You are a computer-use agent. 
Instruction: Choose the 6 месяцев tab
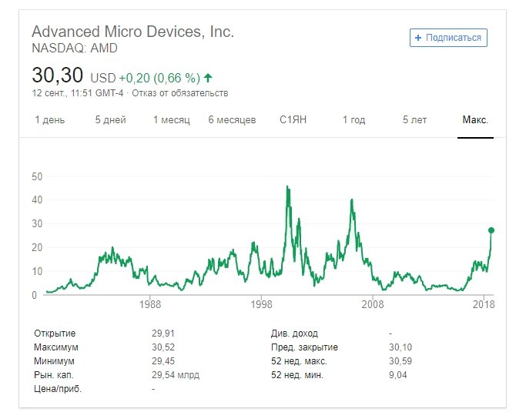pos(232,120)
